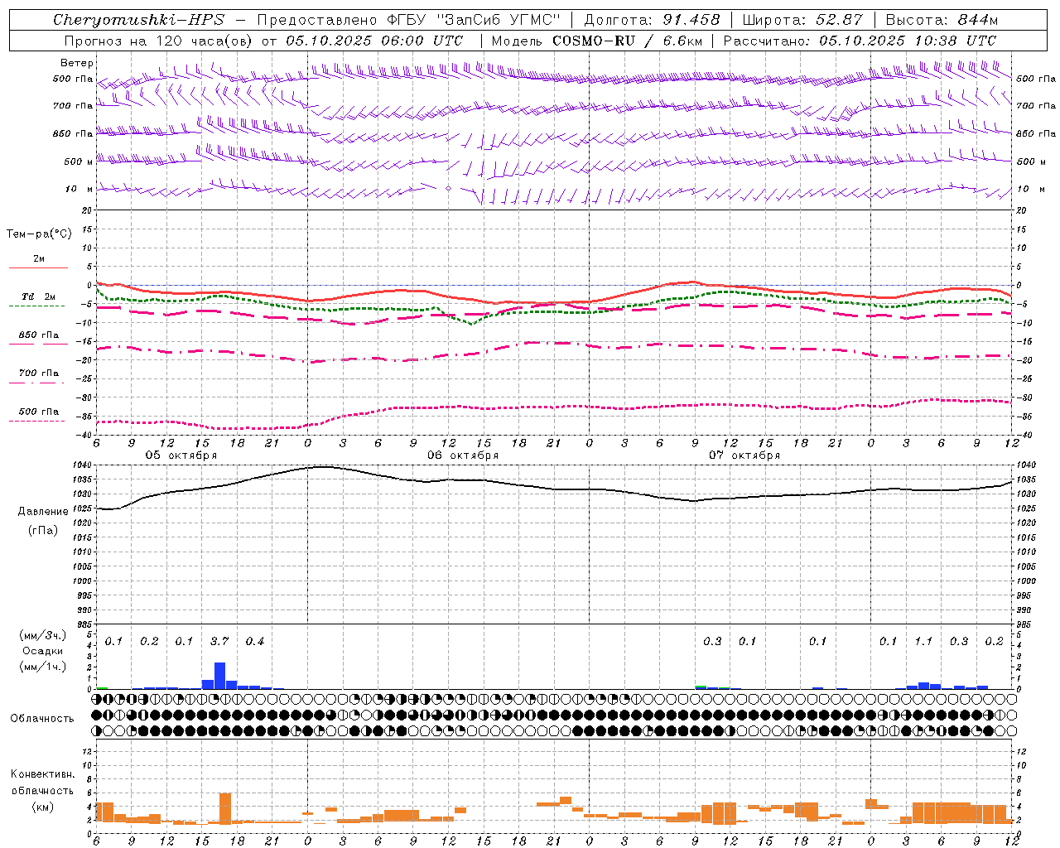This screenshot has width=1060, height=848.
Task: Click the Конвективн. panel label
Action: click(x=42, y=774)
